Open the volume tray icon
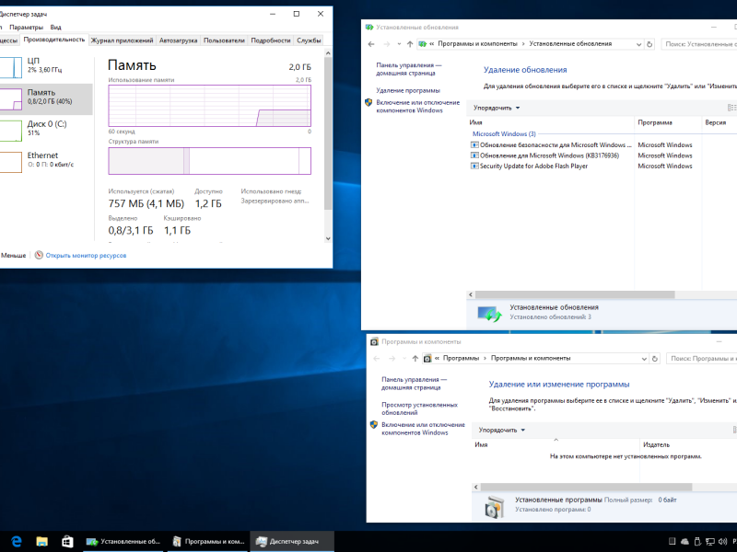Screen dimensions: 737x552 (723, 542)
